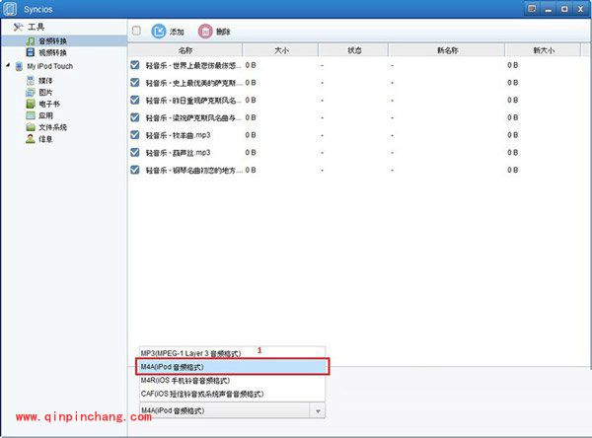
Task: Open the 文件系统 file system category
Action: coord(52,127)
